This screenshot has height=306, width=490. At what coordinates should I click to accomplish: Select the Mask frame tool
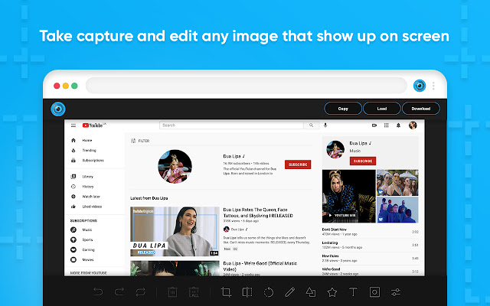coord(374,292)
